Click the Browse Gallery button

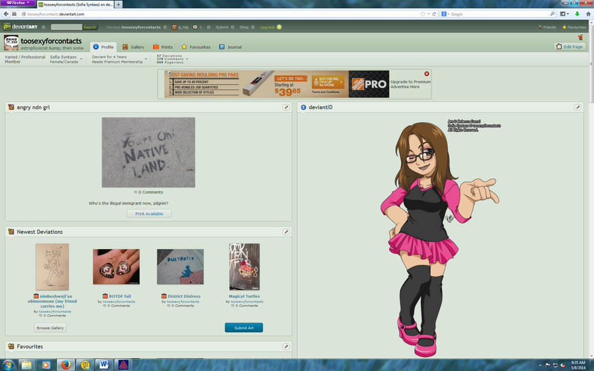coord(50,328)
